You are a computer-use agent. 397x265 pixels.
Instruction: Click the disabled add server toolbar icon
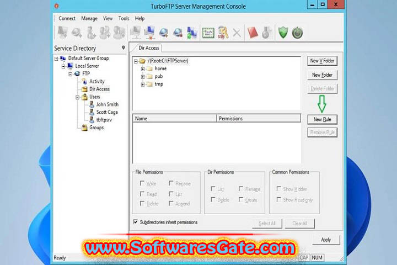pos(62,33)
